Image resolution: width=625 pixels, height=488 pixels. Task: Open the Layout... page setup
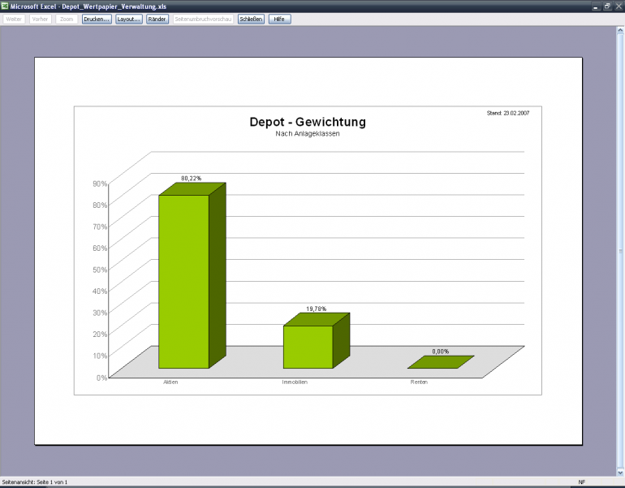point(129,19)
